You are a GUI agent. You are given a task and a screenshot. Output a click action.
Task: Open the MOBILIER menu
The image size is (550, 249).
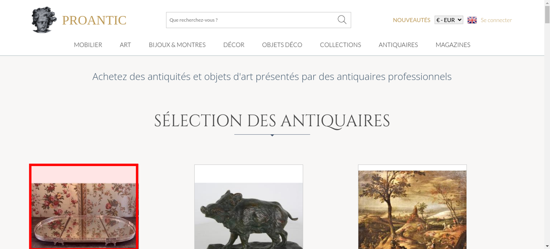tap(88, 45)
